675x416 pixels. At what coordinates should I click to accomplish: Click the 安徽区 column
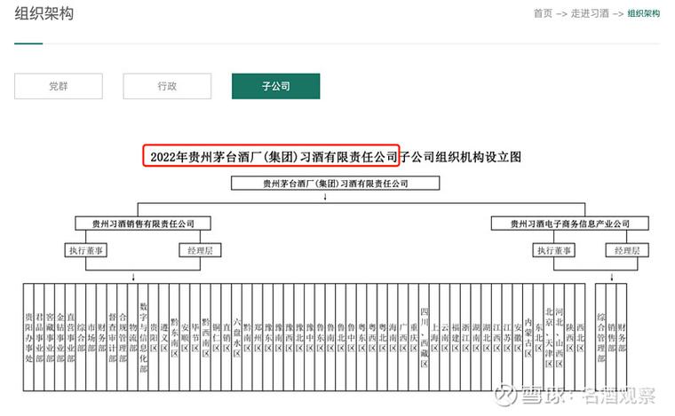point(518,337)
